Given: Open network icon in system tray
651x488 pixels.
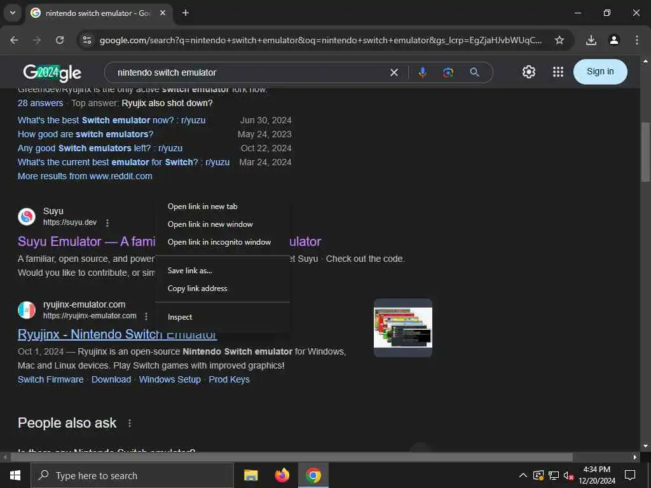Looking at the screenshot, I should point(554,475).
